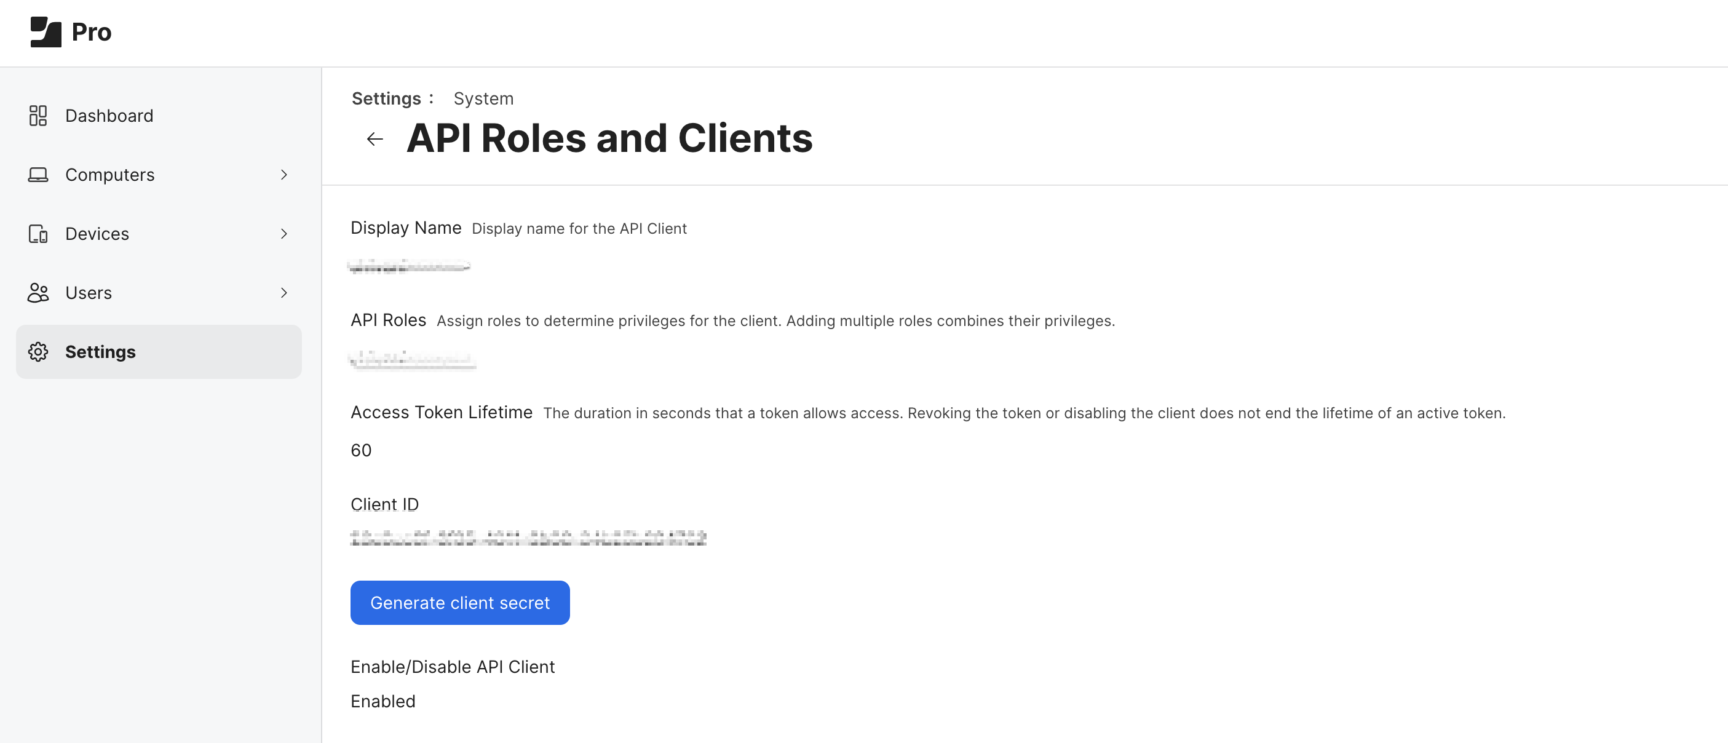Open the Settings breadcrumb
The image size is (1728, 743).
coord(387,98)
